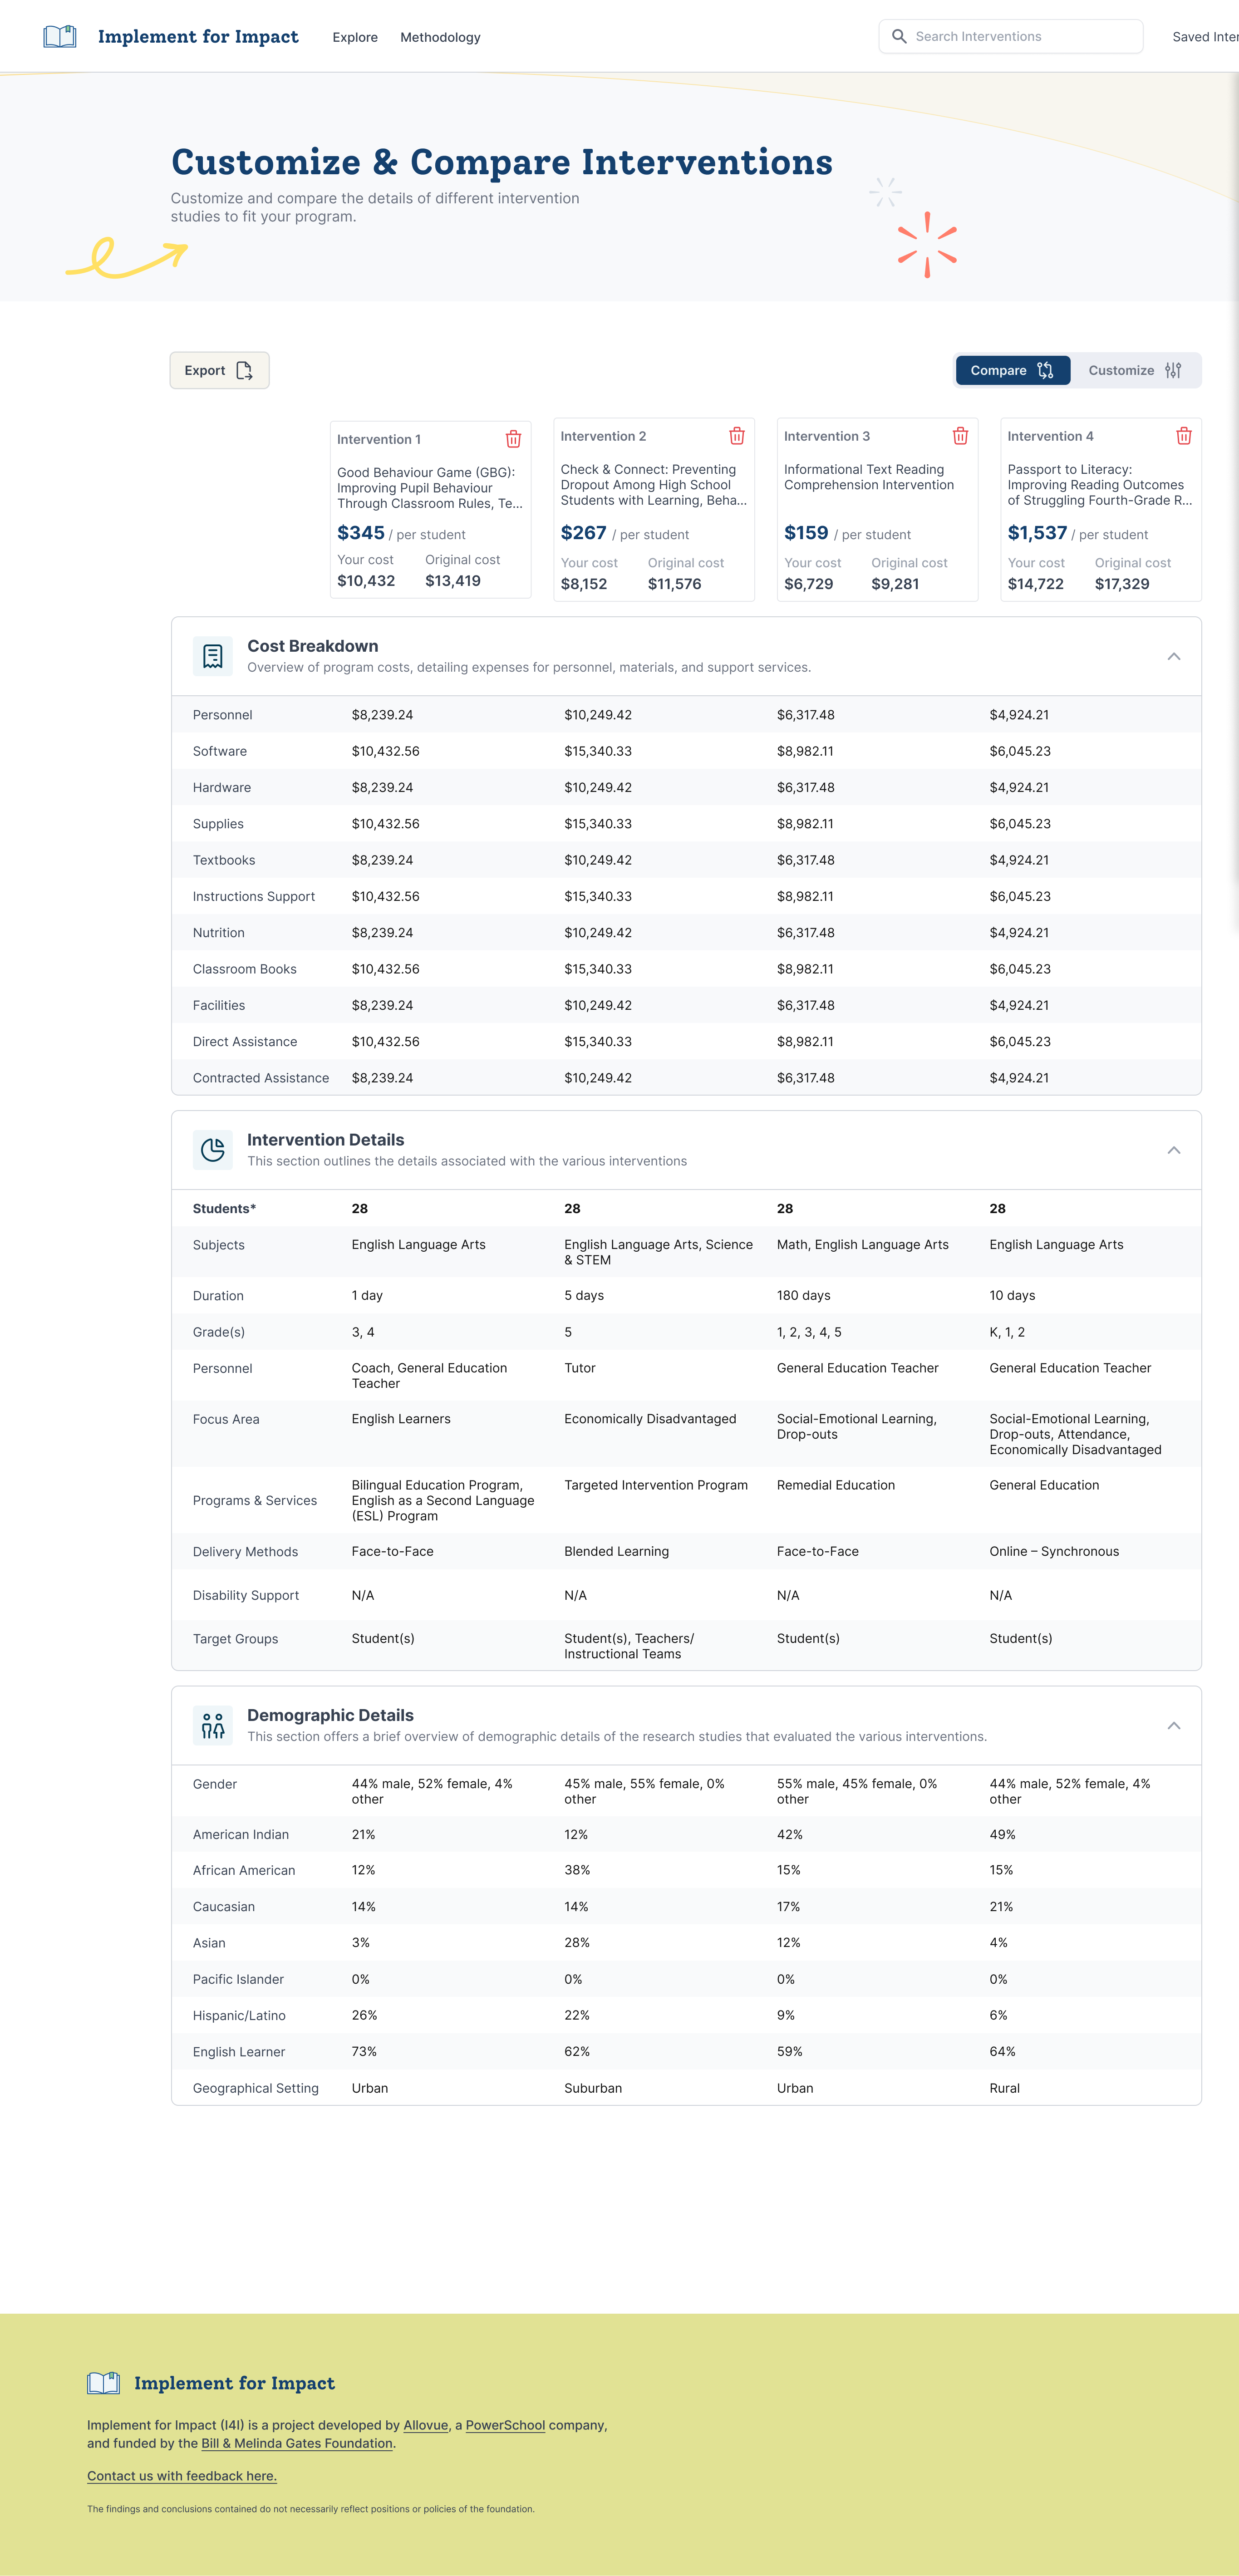Focus the Search Interventions field
1239x2576 pixels.
(1011, 36)
